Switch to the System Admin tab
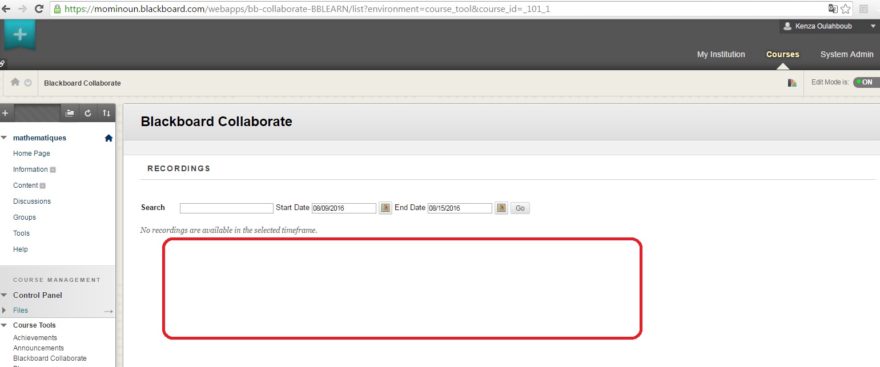Viewport: 880px width, 367px height. 846,54
